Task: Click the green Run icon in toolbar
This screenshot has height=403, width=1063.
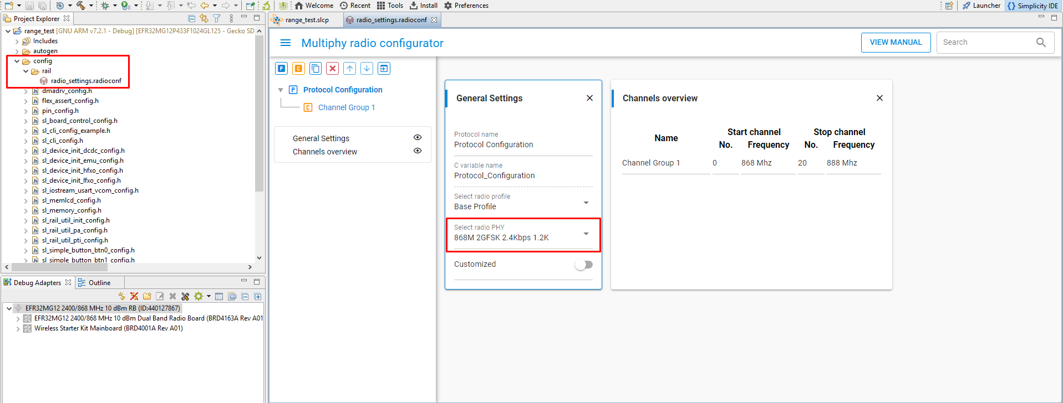Action: (126, 6)
